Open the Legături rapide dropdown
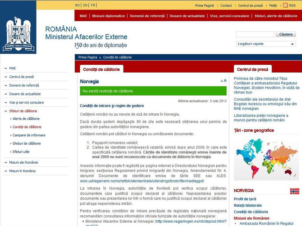Image resolution: width=302 pixels, height=226 pixels. pyautogui.click(x=266, y=44)
